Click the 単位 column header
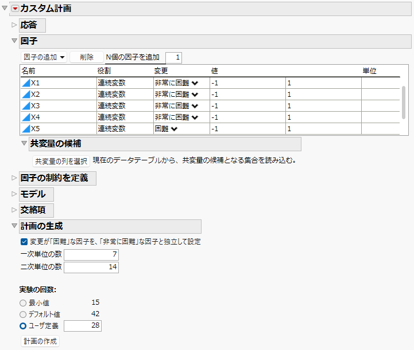The height and width of the screenshot is (350, 414). (x=369, y=71)
